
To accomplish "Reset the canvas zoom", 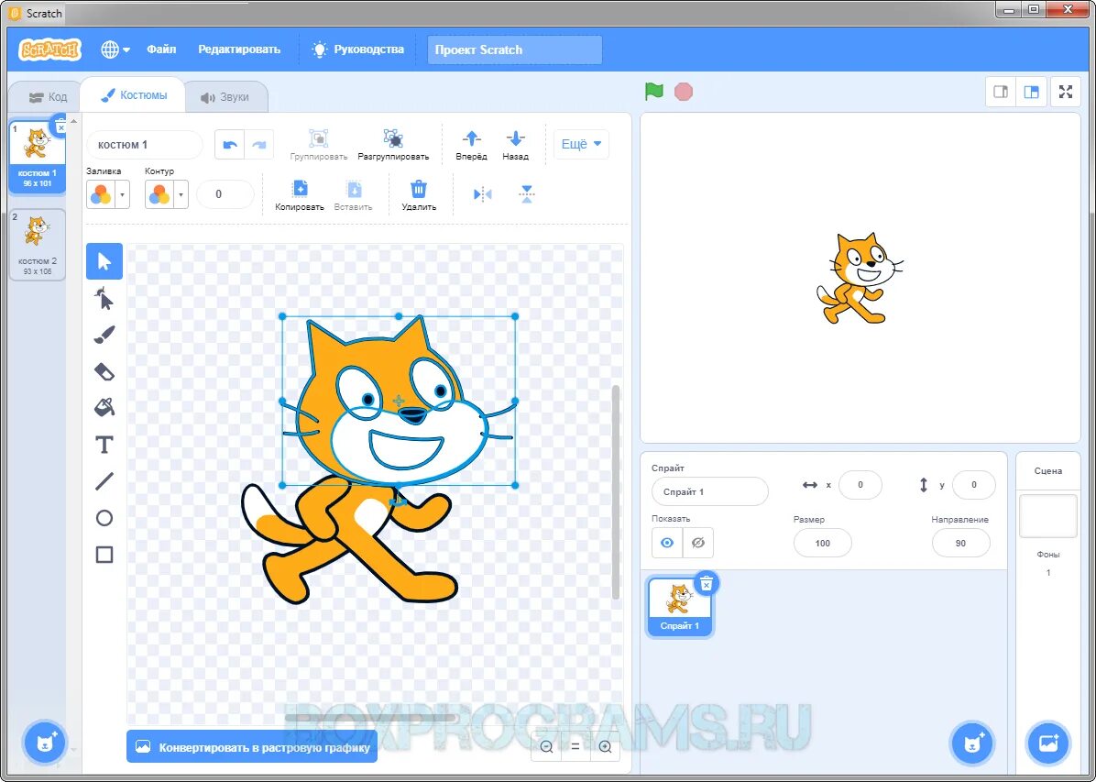I will [x=575, y=747].
